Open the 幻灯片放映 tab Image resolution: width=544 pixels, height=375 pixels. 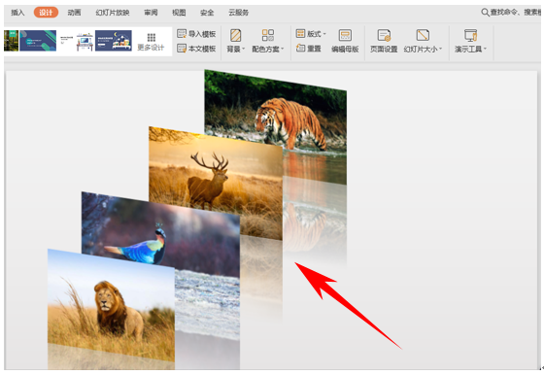tap(113, 13)
